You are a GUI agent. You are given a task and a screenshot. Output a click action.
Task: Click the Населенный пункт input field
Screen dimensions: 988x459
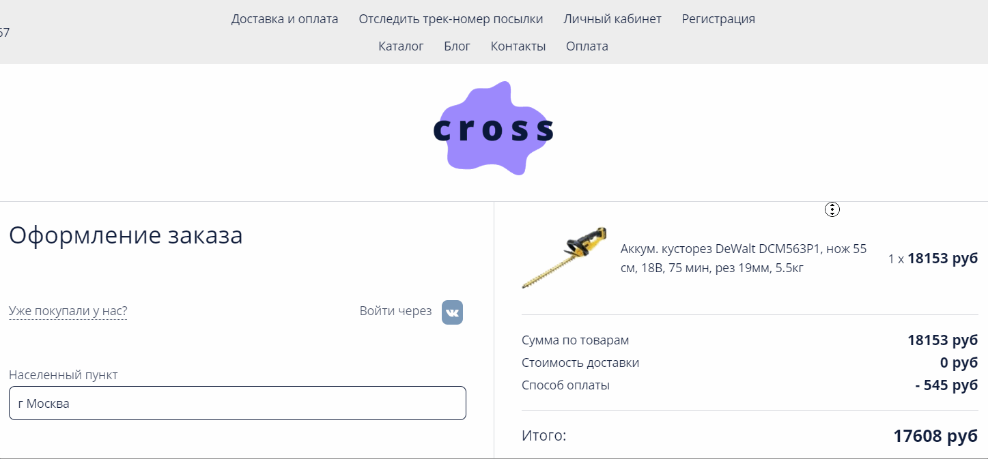click(238, 403)
